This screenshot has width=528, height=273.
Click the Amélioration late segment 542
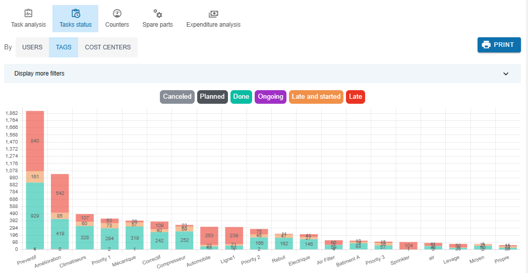[x=60, y=193]
